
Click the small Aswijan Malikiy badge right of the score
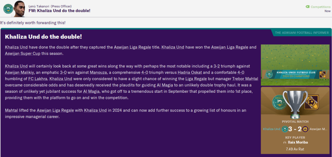coord(305,129)
